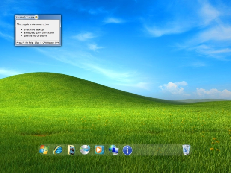The width and height of the screenshot is (231, 173).
Task: Click the CD disc icon in dock
Action: [x=85, y=150]
